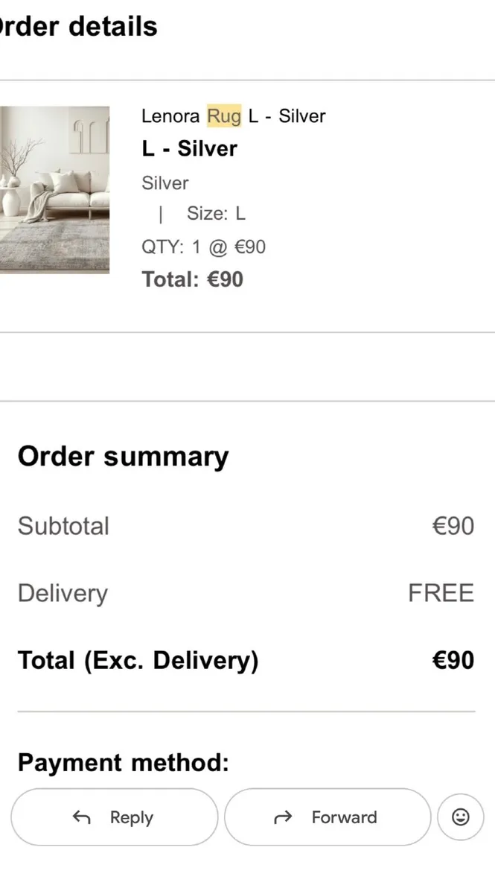Open the Lenora Rug product thumbnail
Screen dimensions: 495x894
(54, 189)
